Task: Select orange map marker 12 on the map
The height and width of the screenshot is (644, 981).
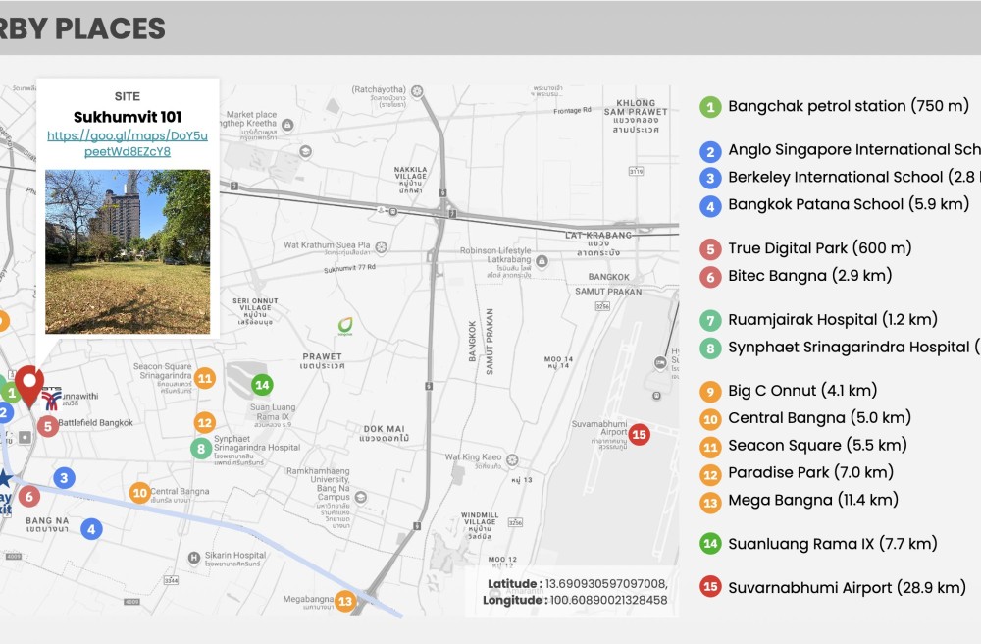Action: [x=205, y=423]
